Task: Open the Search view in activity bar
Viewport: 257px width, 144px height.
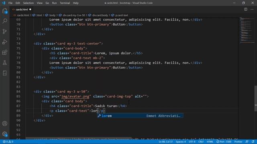Action: (5, 21)
